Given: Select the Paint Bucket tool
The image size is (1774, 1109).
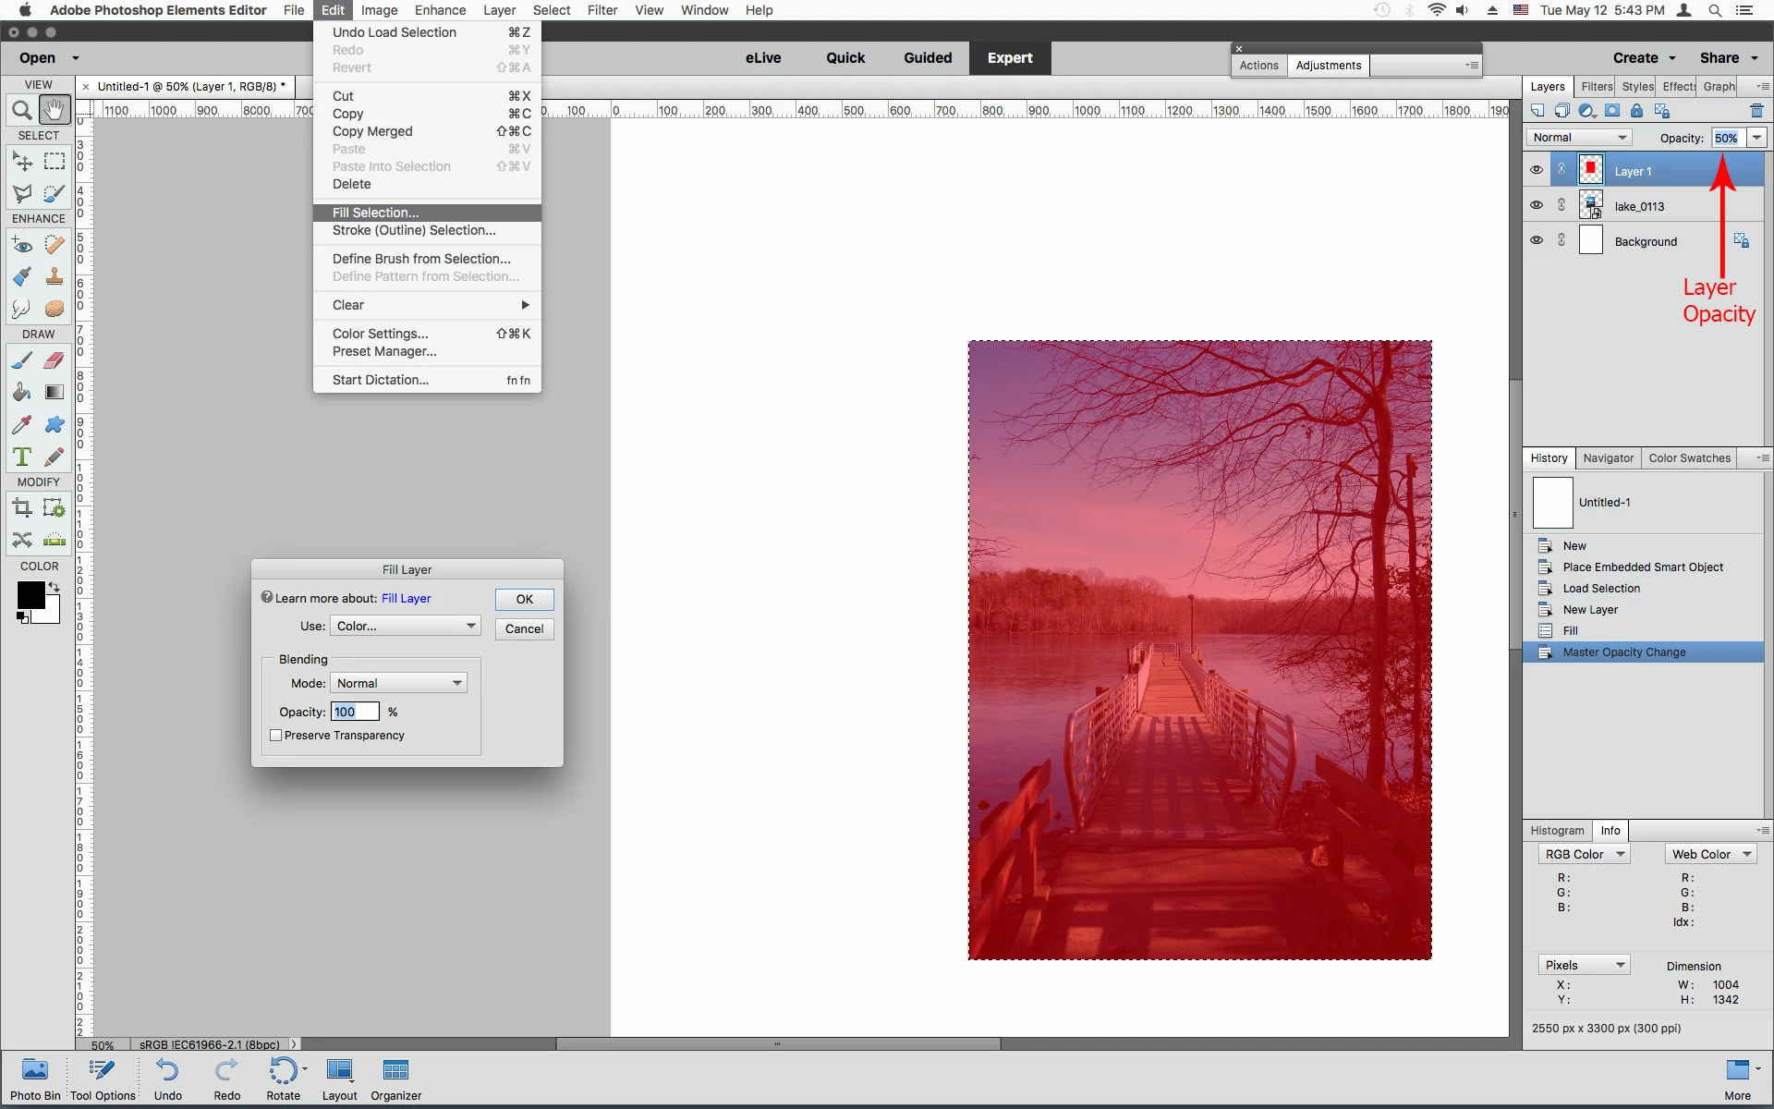Looking at the screenshot, I should coord(22,393).
